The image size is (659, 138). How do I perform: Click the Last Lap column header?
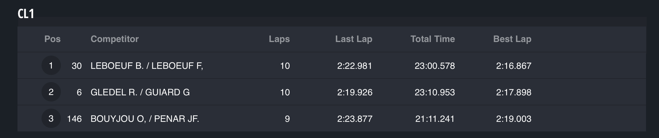(354, 39)
